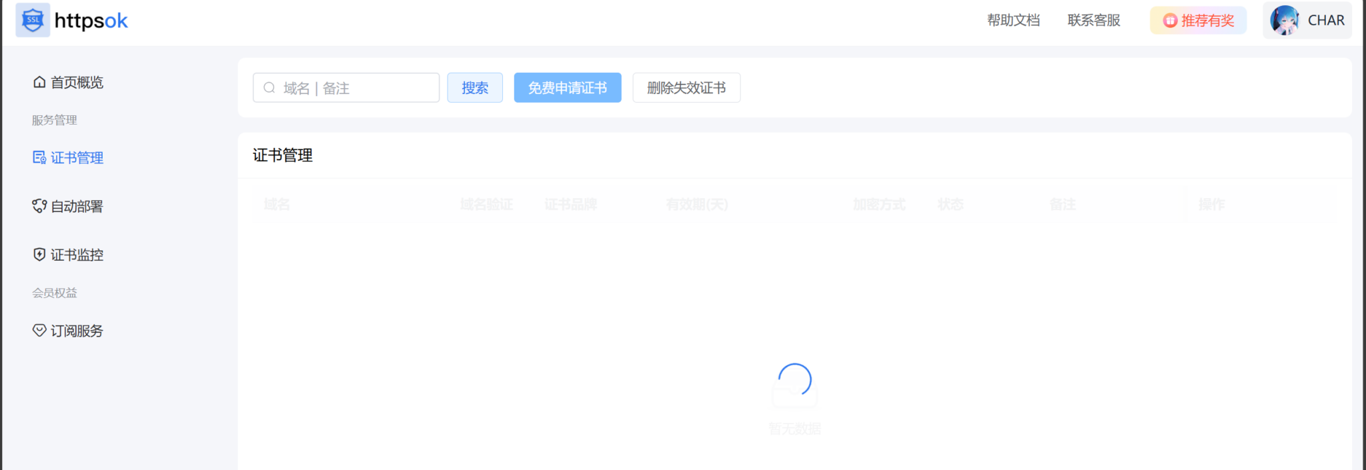Click the magnifier icon in the search box
Image resolution: width=1366 pixels, height=470 pixels.
269,88
